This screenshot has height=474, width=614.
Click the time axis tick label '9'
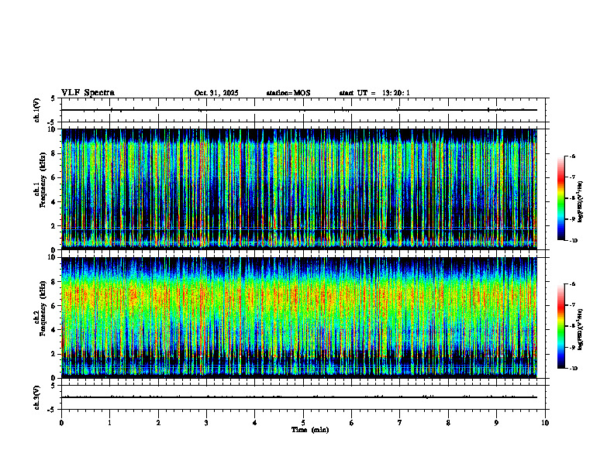click(496, 423)
